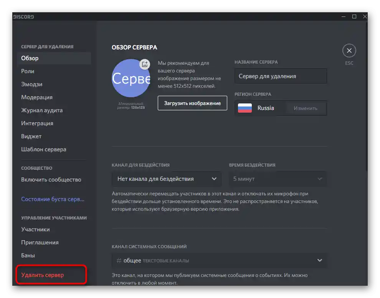The width and height of the screenshot is (380, 298).
Task: Click the settings panel vertical scrollbar
Action: tap(367, 97)
